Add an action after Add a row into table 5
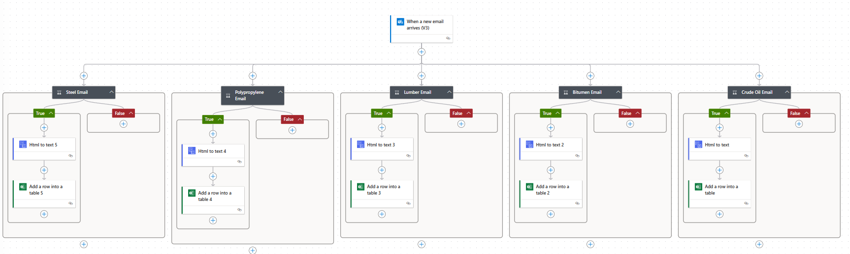 click(x=44, y=214)
